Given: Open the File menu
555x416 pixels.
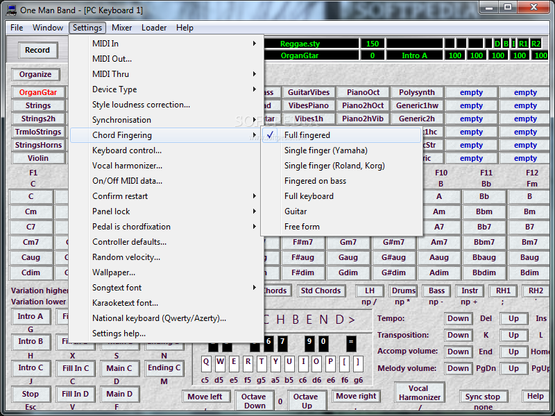Looking at the screenshot, I should 17,28.
